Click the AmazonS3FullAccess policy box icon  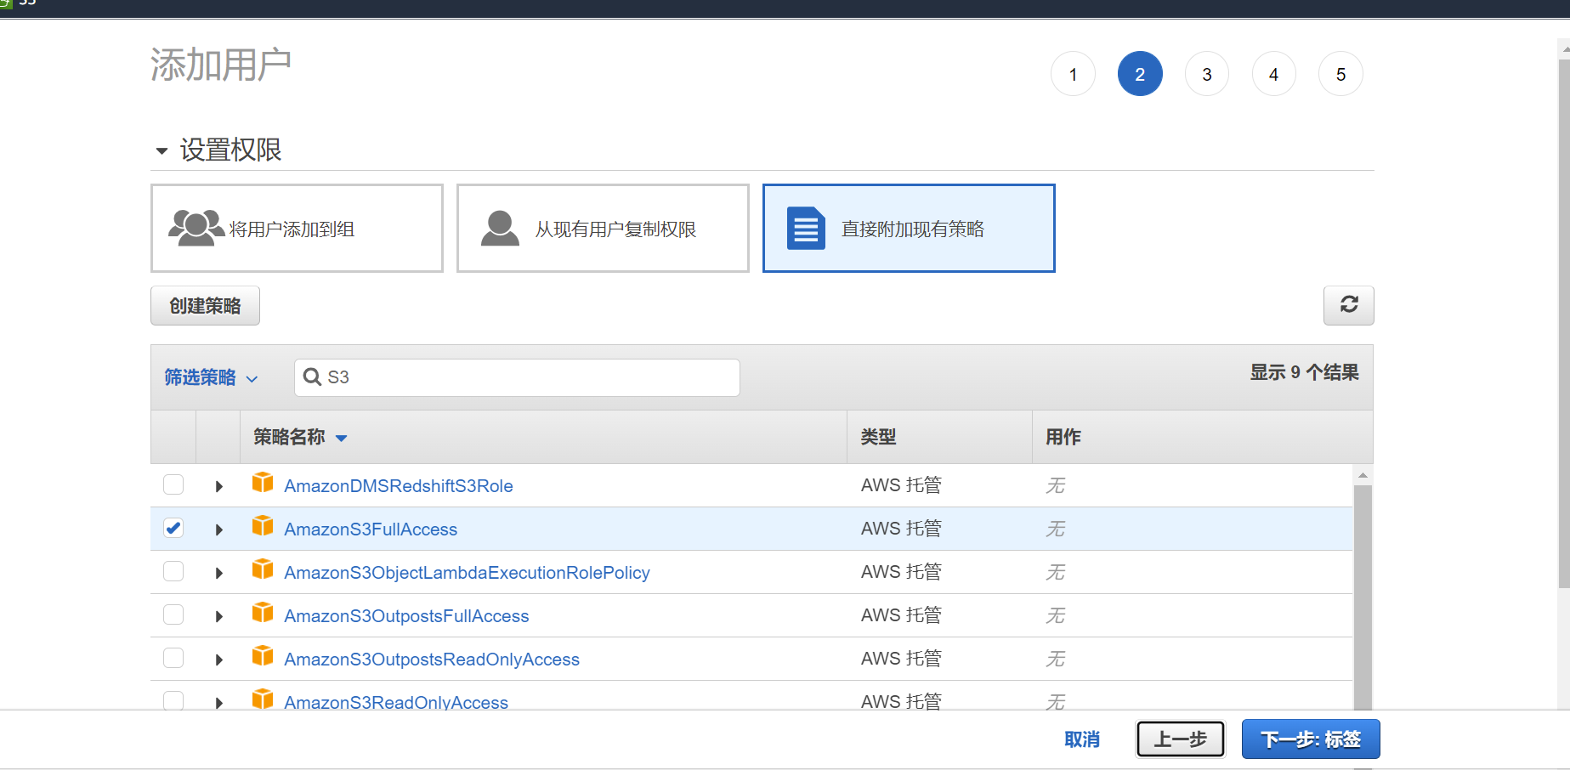263,526
